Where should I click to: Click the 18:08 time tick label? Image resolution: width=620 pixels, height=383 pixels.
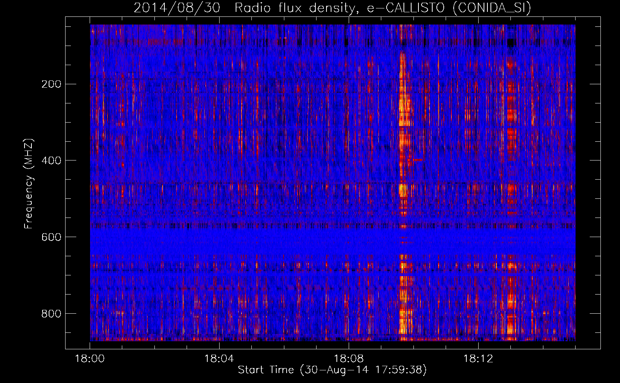(x=349, y=359)
